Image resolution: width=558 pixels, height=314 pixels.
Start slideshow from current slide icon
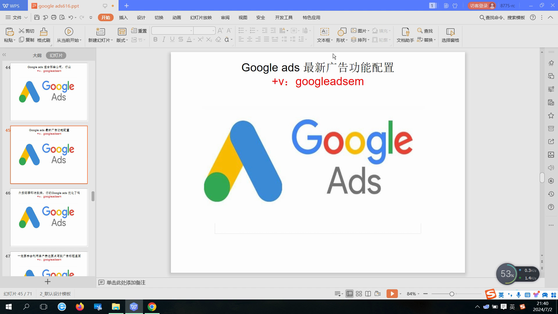(x=69, y=31)
